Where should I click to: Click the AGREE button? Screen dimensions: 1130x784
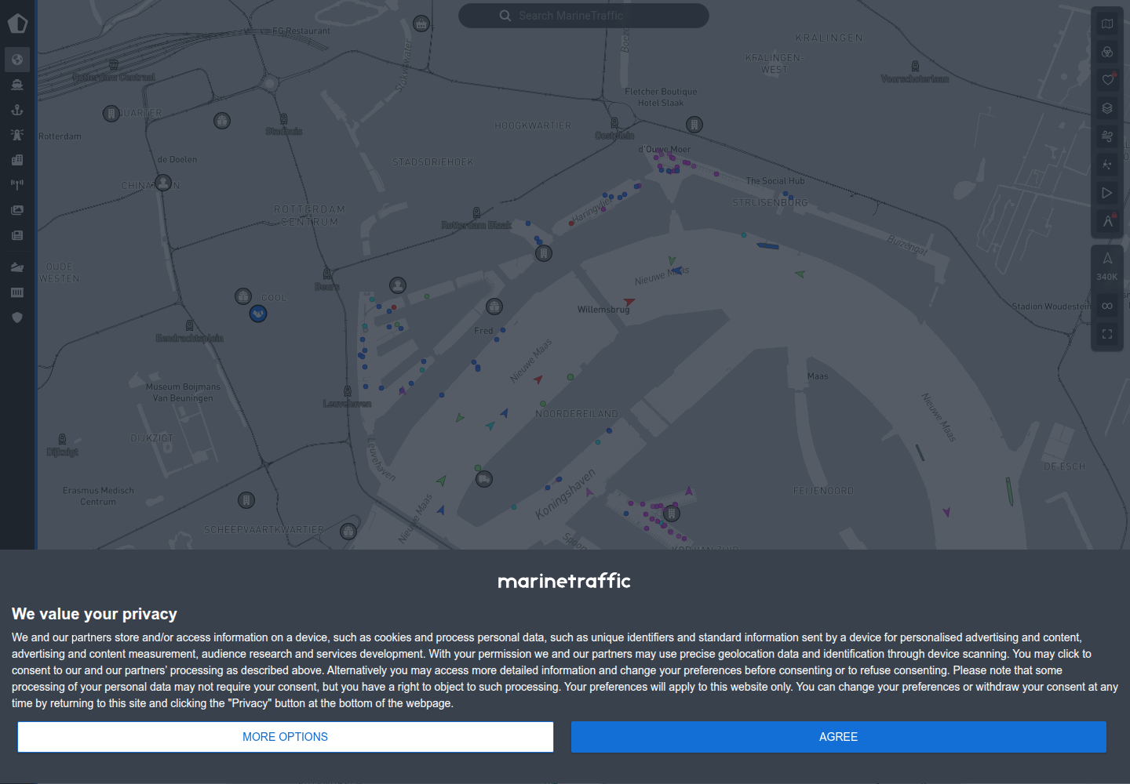(x=839, y=737)
